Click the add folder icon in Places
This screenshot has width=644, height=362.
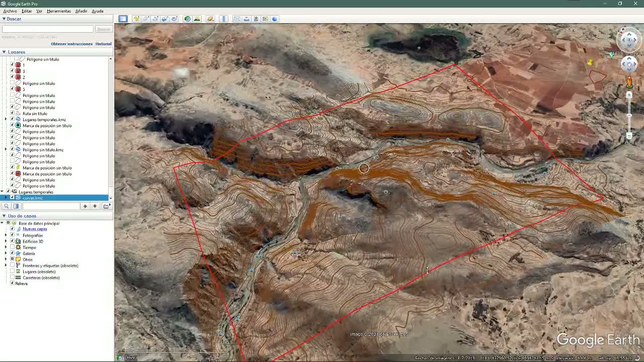pos(107,206)
